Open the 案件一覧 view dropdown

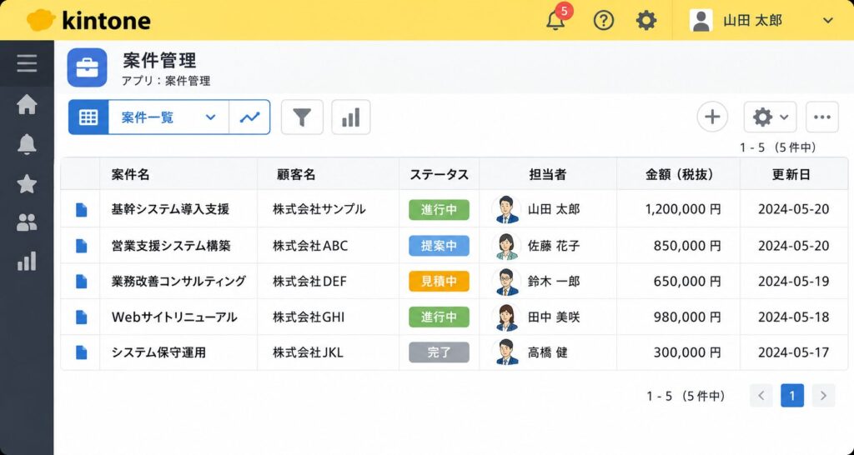[168, 117]
